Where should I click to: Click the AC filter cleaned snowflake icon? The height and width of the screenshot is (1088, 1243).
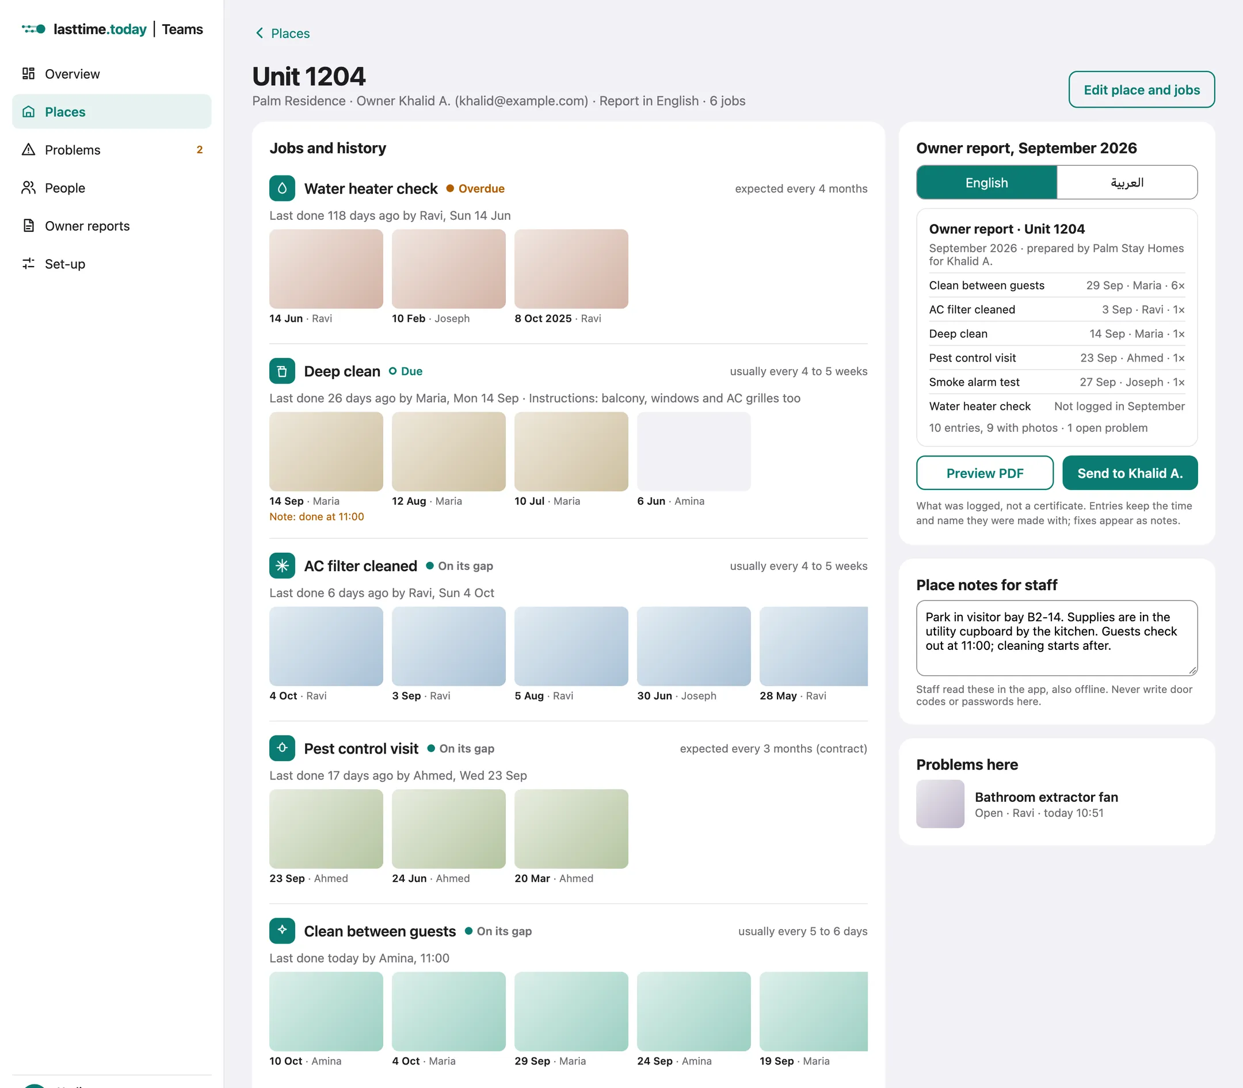pyautogui.click(x=282, y=566)
